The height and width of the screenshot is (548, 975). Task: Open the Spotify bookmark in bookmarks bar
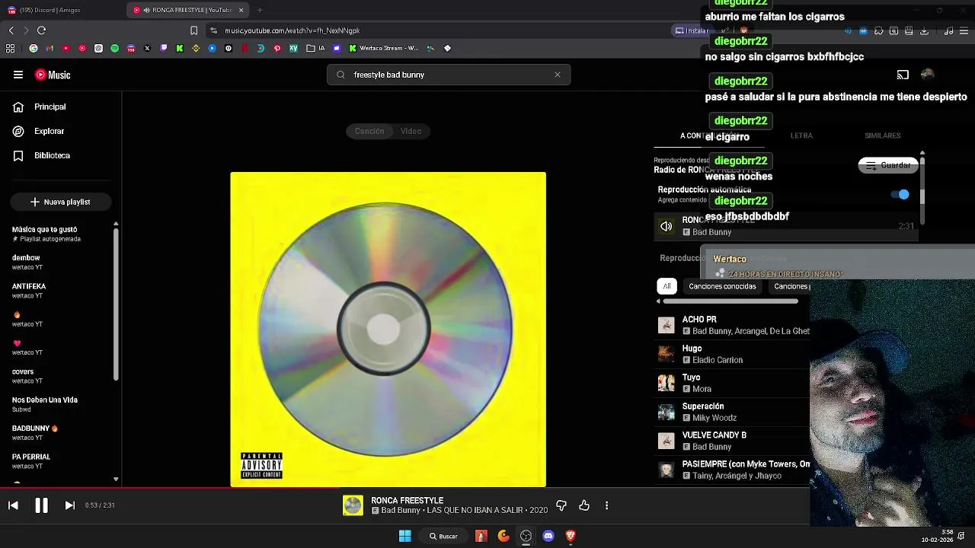tap(115, 48)
